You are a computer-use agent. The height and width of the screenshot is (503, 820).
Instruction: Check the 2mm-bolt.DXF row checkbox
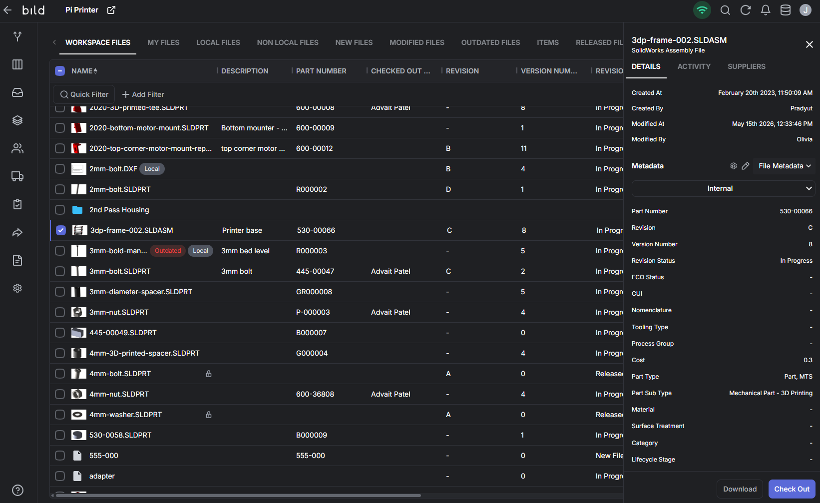tap(60, 169)
